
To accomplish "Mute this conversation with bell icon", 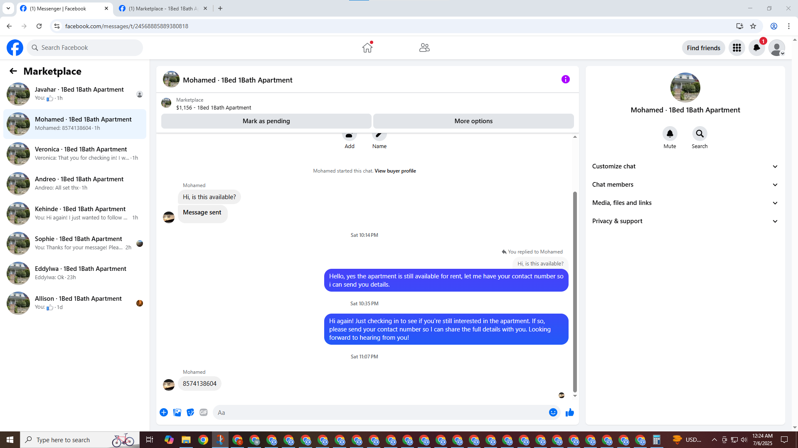I will 670,134.
